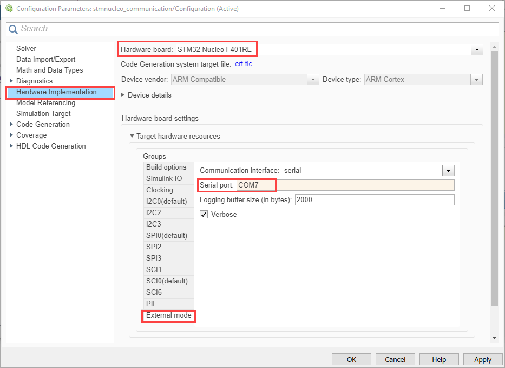Viewport: 505px width, 368px height.
Task: Expand the Device details section
Action: 123,95
